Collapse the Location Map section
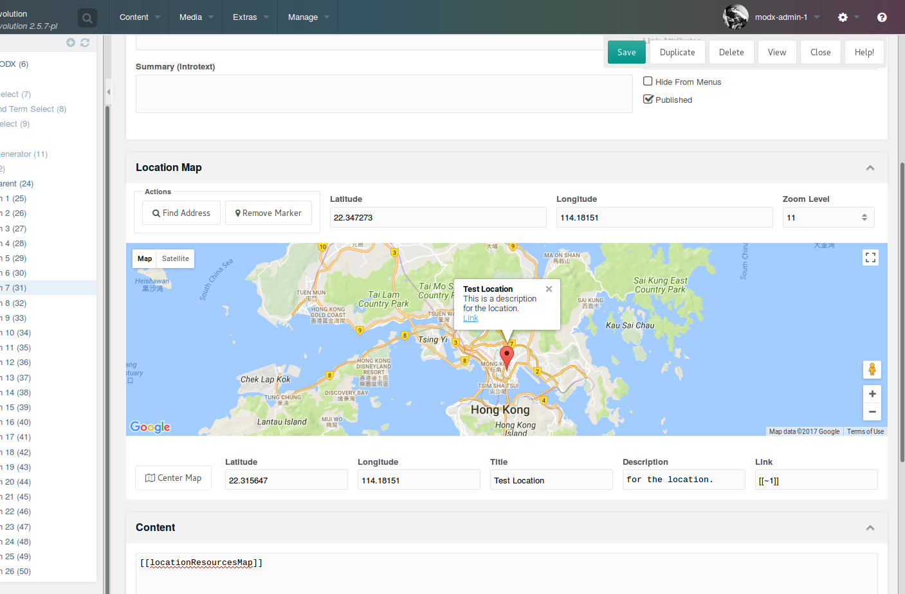Image resolution: width=905 pixels, height=594 pixels. 870,168
